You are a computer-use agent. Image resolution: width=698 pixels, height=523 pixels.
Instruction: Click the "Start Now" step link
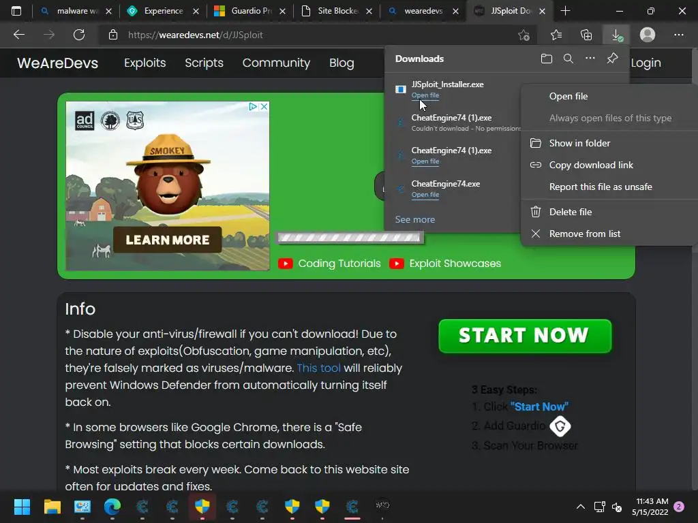[539, 407]
